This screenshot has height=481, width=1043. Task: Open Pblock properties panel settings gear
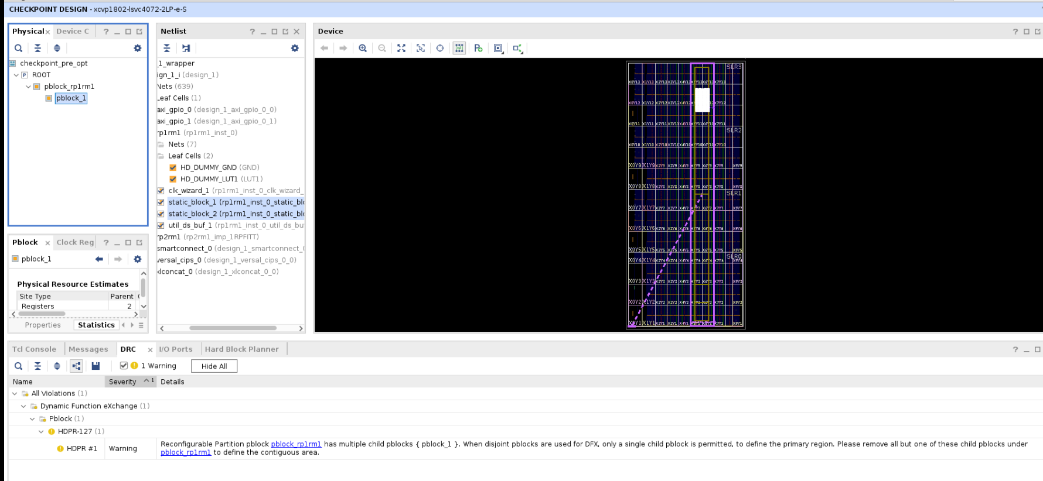click(138, 259)
